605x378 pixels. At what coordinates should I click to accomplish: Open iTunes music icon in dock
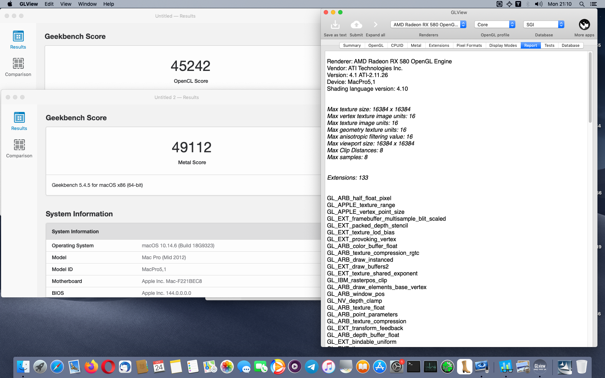328,367
